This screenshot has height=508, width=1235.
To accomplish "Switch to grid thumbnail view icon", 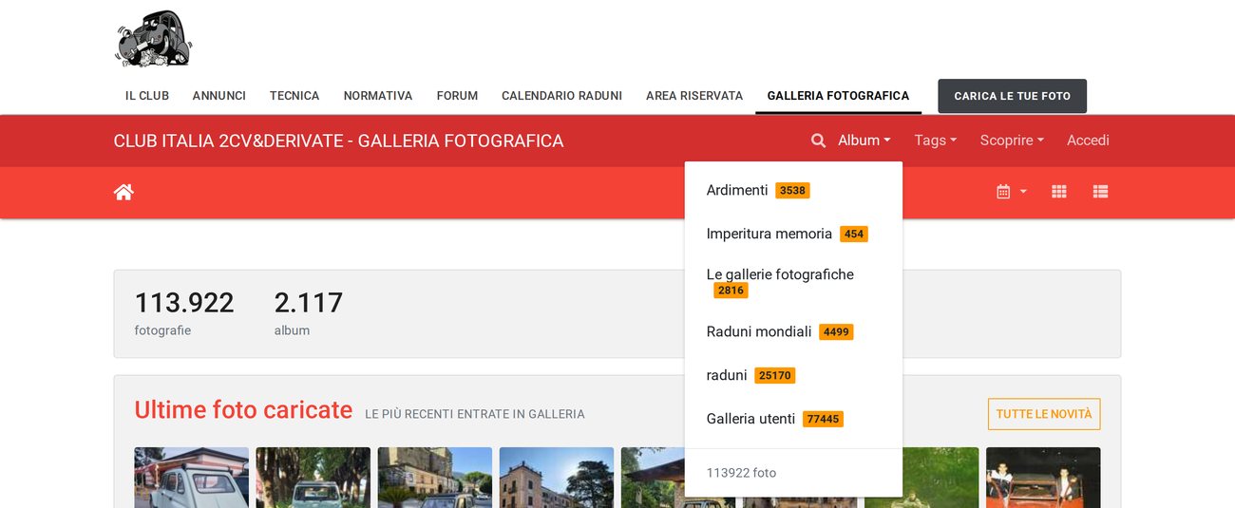I will (x=1059, y=192).
